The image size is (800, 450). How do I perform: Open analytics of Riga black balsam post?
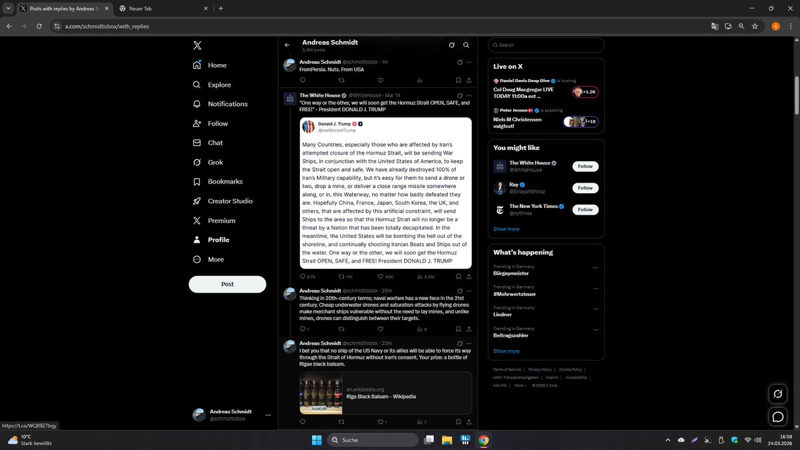pyautogui.click(x=421, y=422)
